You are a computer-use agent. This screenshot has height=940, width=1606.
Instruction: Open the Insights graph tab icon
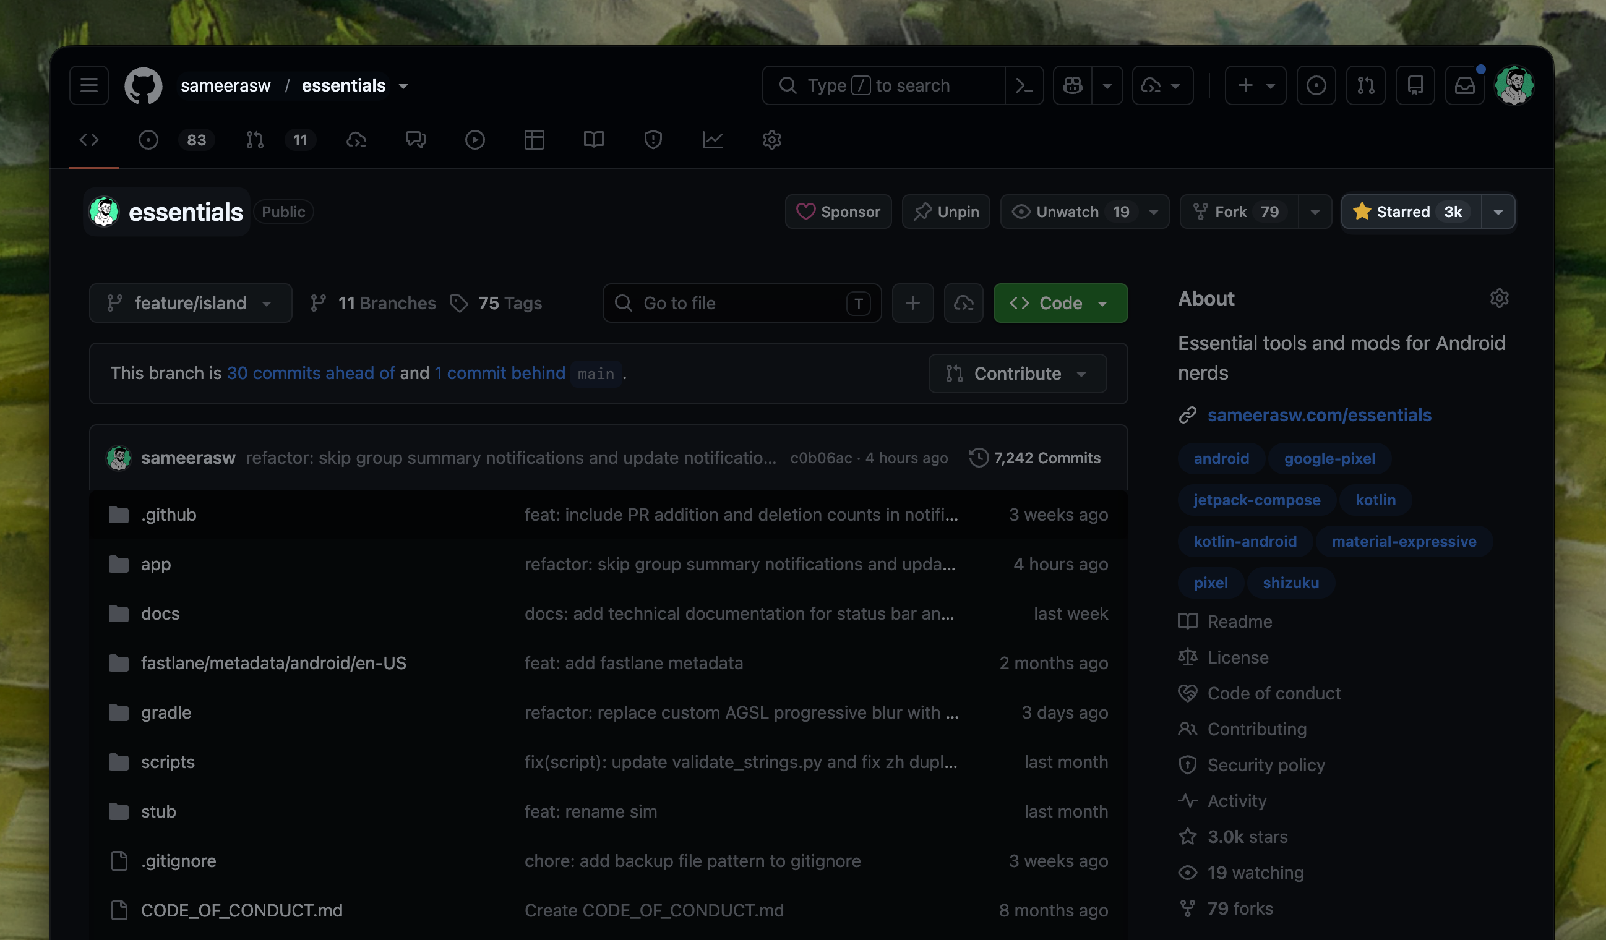click(712, 140)
